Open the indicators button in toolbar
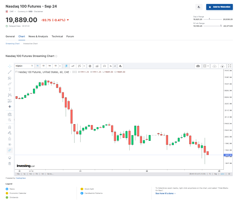Viewport: 238px width, 202px height. pyautogui.click(x=97, y=66)
